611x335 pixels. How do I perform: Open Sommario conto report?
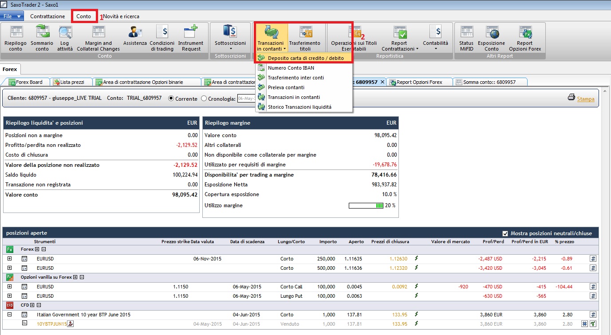[42, 38]
